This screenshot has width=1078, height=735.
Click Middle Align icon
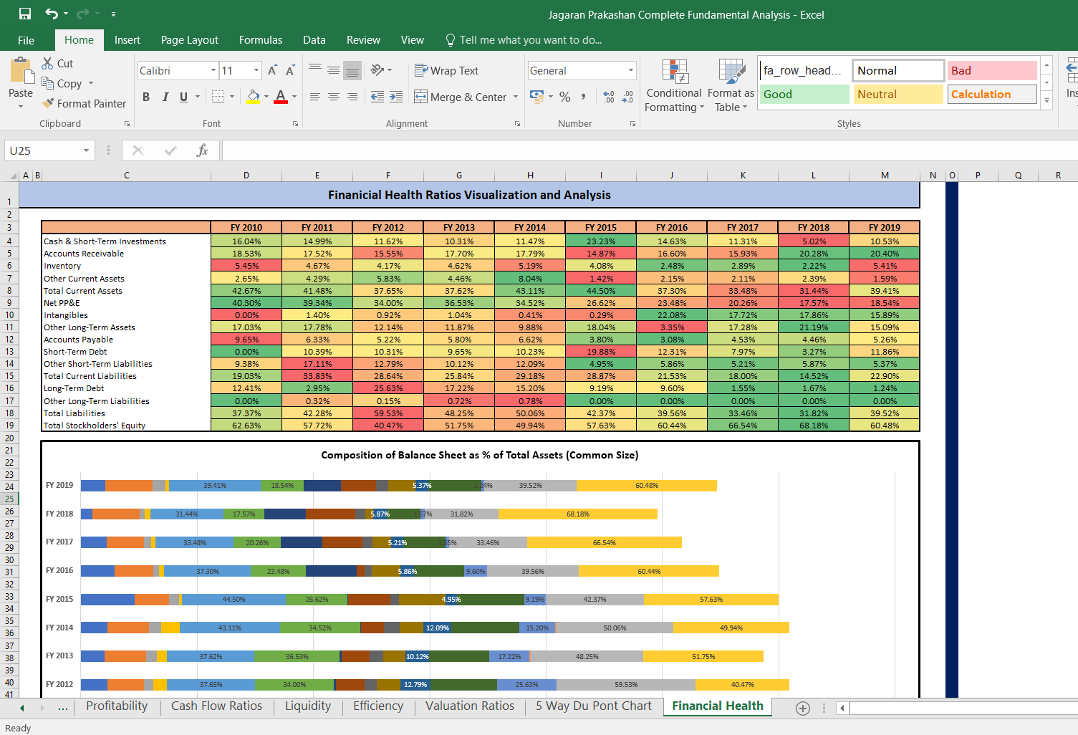[334, 69]
